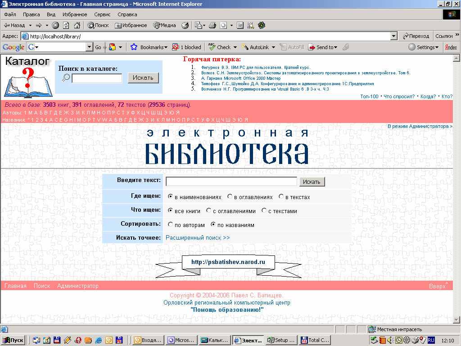Click the Google toolbar Go button

98,47
